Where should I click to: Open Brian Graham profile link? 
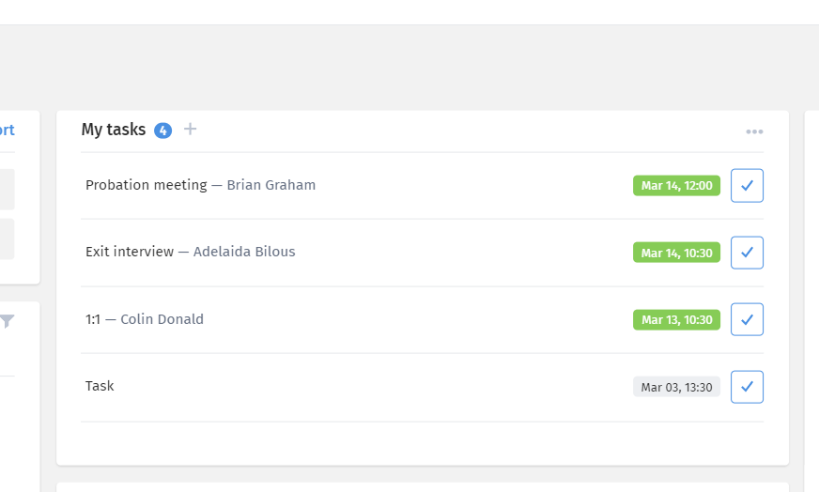(271, 185)
